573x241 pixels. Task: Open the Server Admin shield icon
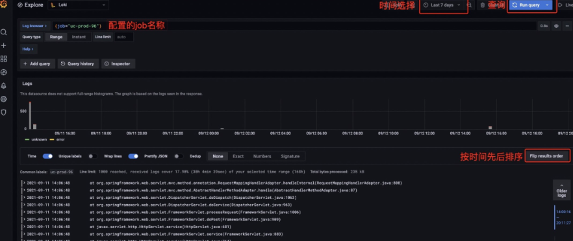4,112
